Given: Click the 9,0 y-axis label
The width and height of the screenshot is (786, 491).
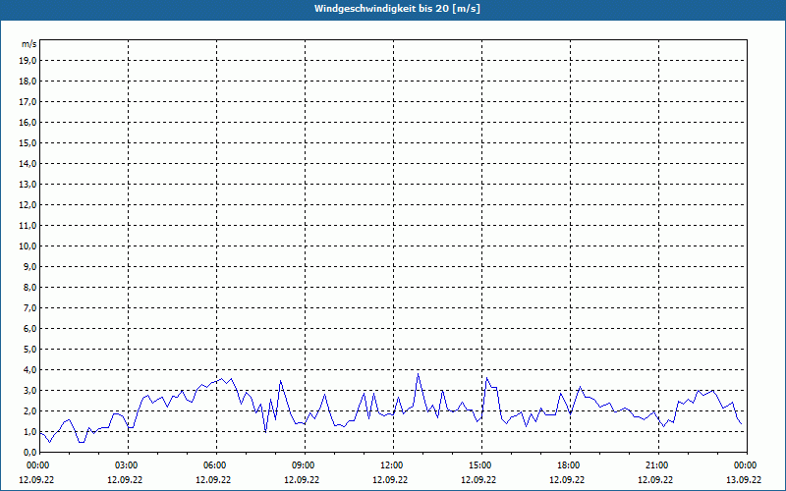Looking at the screenshot, I should click(x=30, y=266).
